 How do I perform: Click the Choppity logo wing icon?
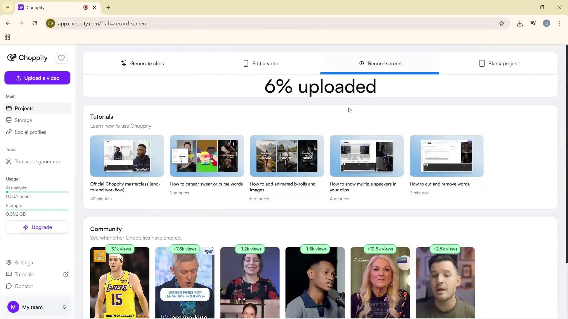pos(12,58)
